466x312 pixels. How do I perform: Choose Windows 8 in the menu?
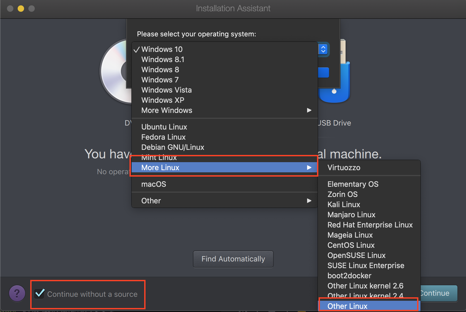click(224, 70)
